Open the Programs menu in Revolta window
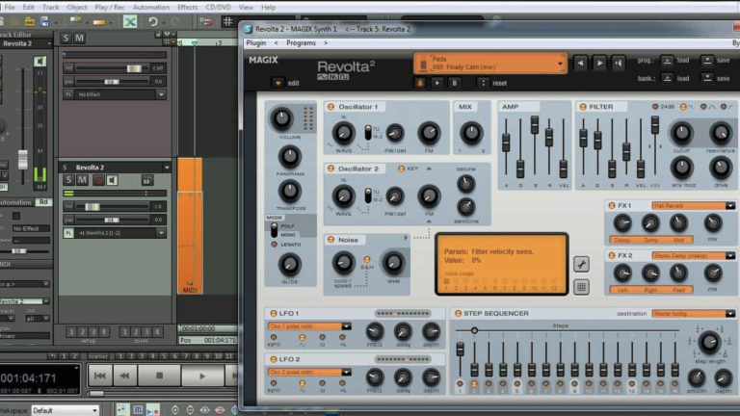This screenshot has width=740, height=416. 301,43
